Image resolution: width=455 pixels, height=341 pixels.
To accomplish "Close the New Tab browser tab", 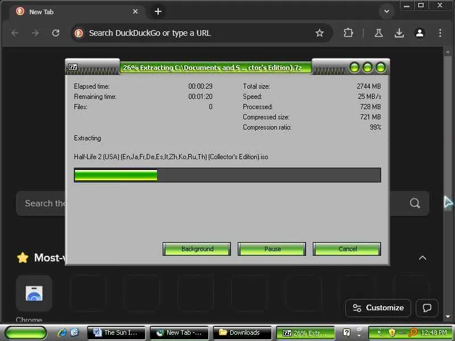I will (x=135, y=11).
